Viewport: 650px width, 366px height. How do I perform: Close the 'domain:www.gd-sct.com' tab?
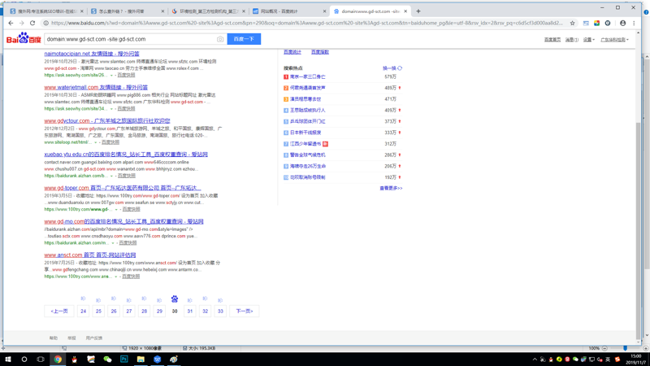click(405, 11)
